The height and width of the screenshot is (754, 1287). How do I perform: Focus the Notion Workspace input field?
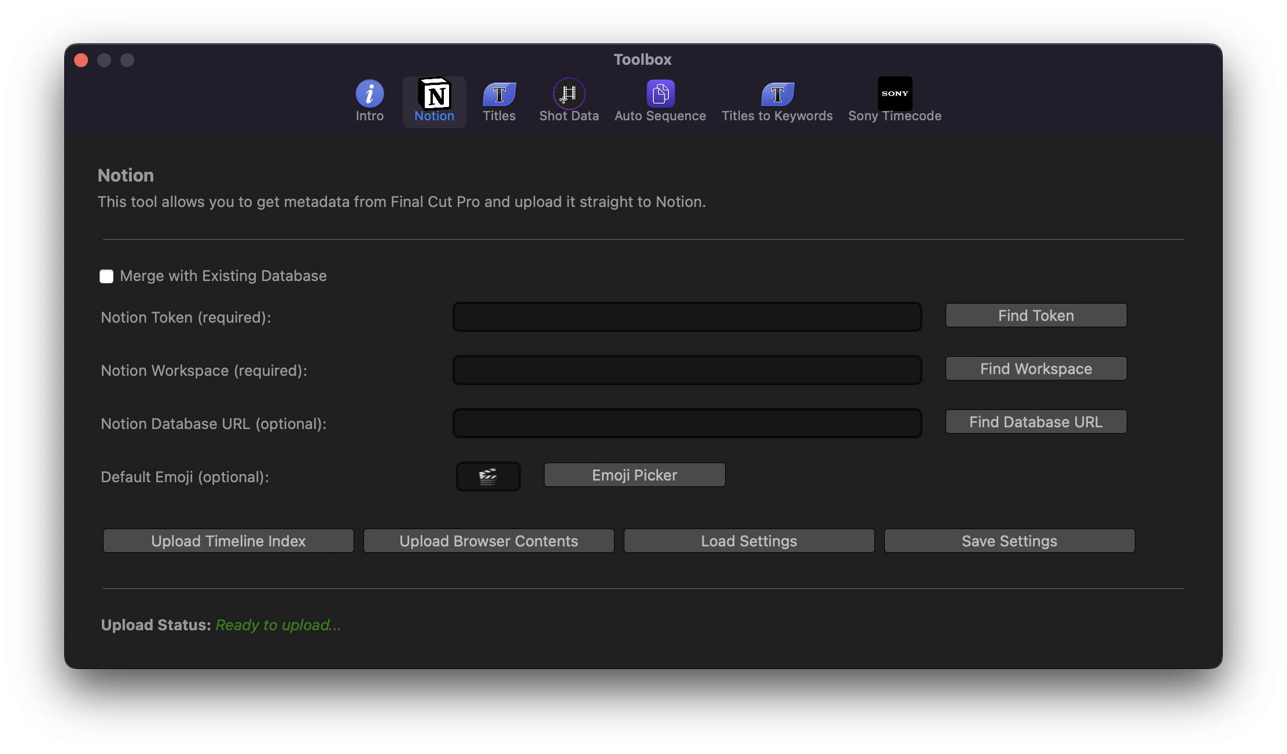687,370
